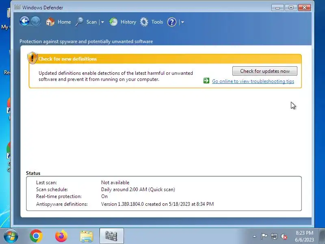The height and width of the screenshot is (244, 325).
Task: Click the muted volume tray icon
Action: [x=284, y=236]
